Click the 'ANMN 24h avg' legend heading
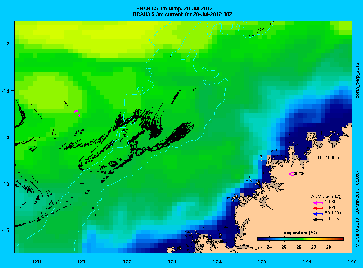The image size is (363, 268). click(x=326, y=197)
